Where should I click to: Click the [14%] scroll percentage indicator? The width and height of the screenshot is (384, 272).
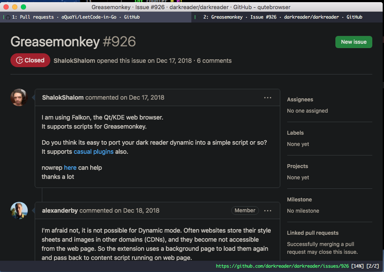pos(356,266)
